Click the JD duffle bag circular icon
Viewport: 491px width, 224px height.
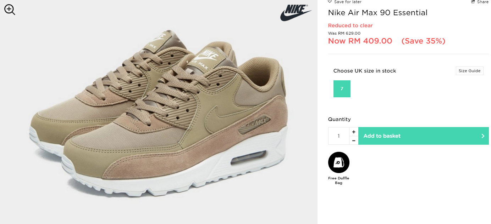339,162
